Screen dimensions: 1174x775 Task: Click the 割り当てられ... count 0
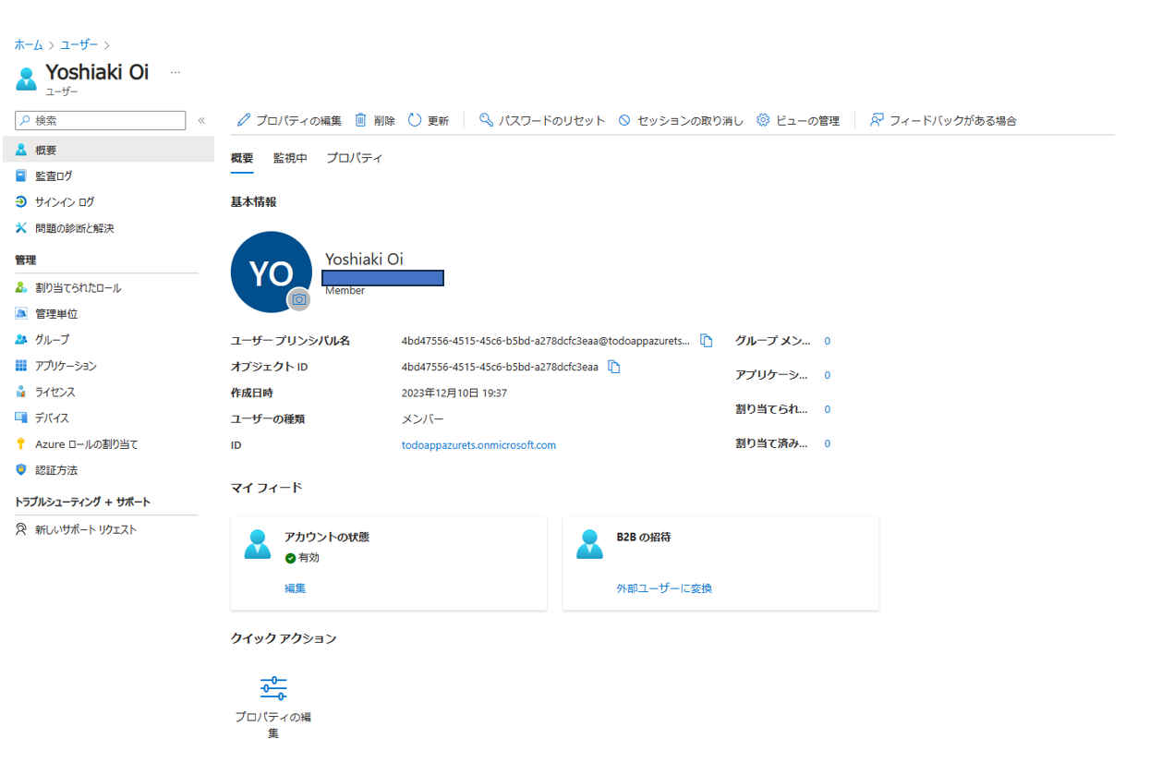coord(828,409)
